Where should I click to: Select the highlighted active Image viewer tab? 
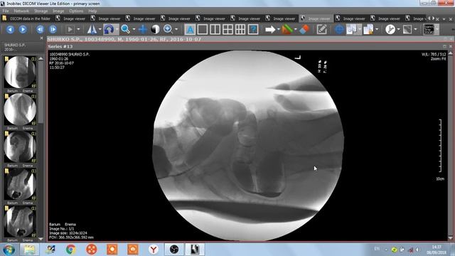316,18
